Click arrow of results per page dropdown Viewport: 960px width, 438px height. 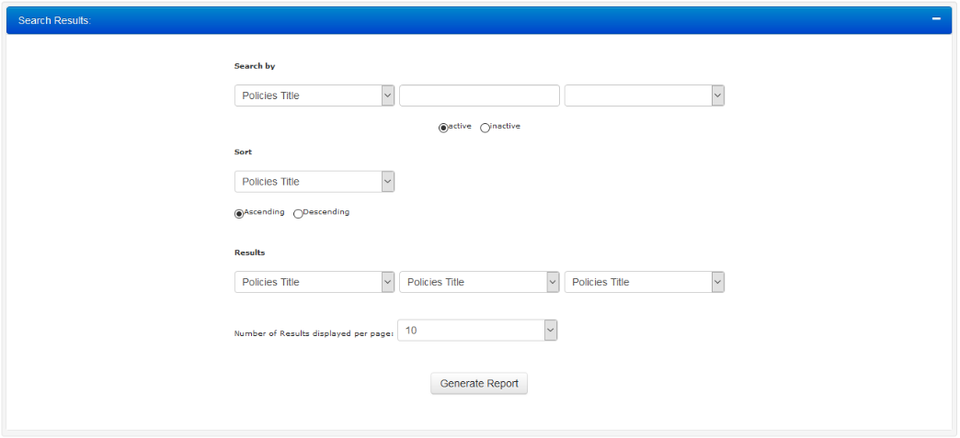(551, 331)
